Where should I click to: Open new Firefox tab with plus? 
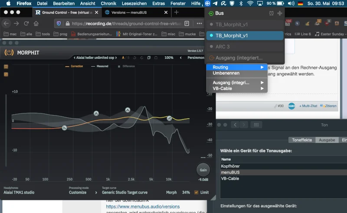177,13
